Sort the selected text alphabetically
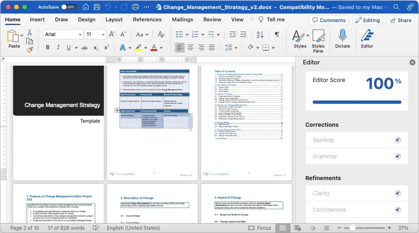This screenshot has height=233, width=419. point(260,34)
